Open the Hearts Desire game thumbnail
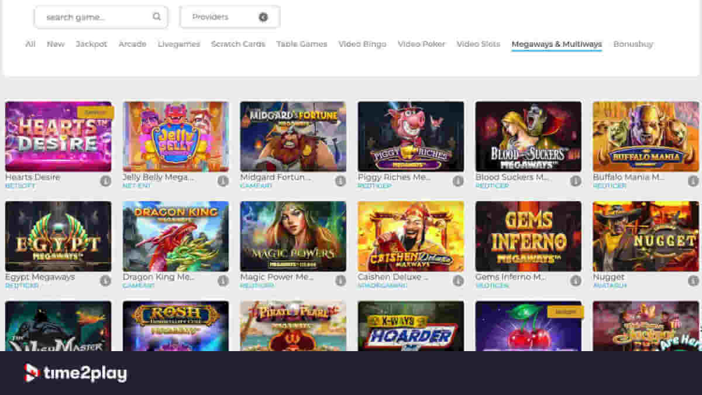Viewport: 702px width, 395px height. (x=58, y=136)
